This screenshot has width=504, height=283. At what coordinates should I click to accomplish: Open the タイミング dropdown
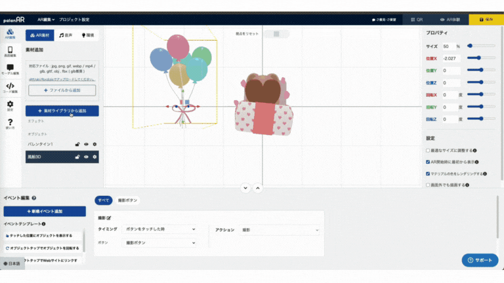click(160, 230)
